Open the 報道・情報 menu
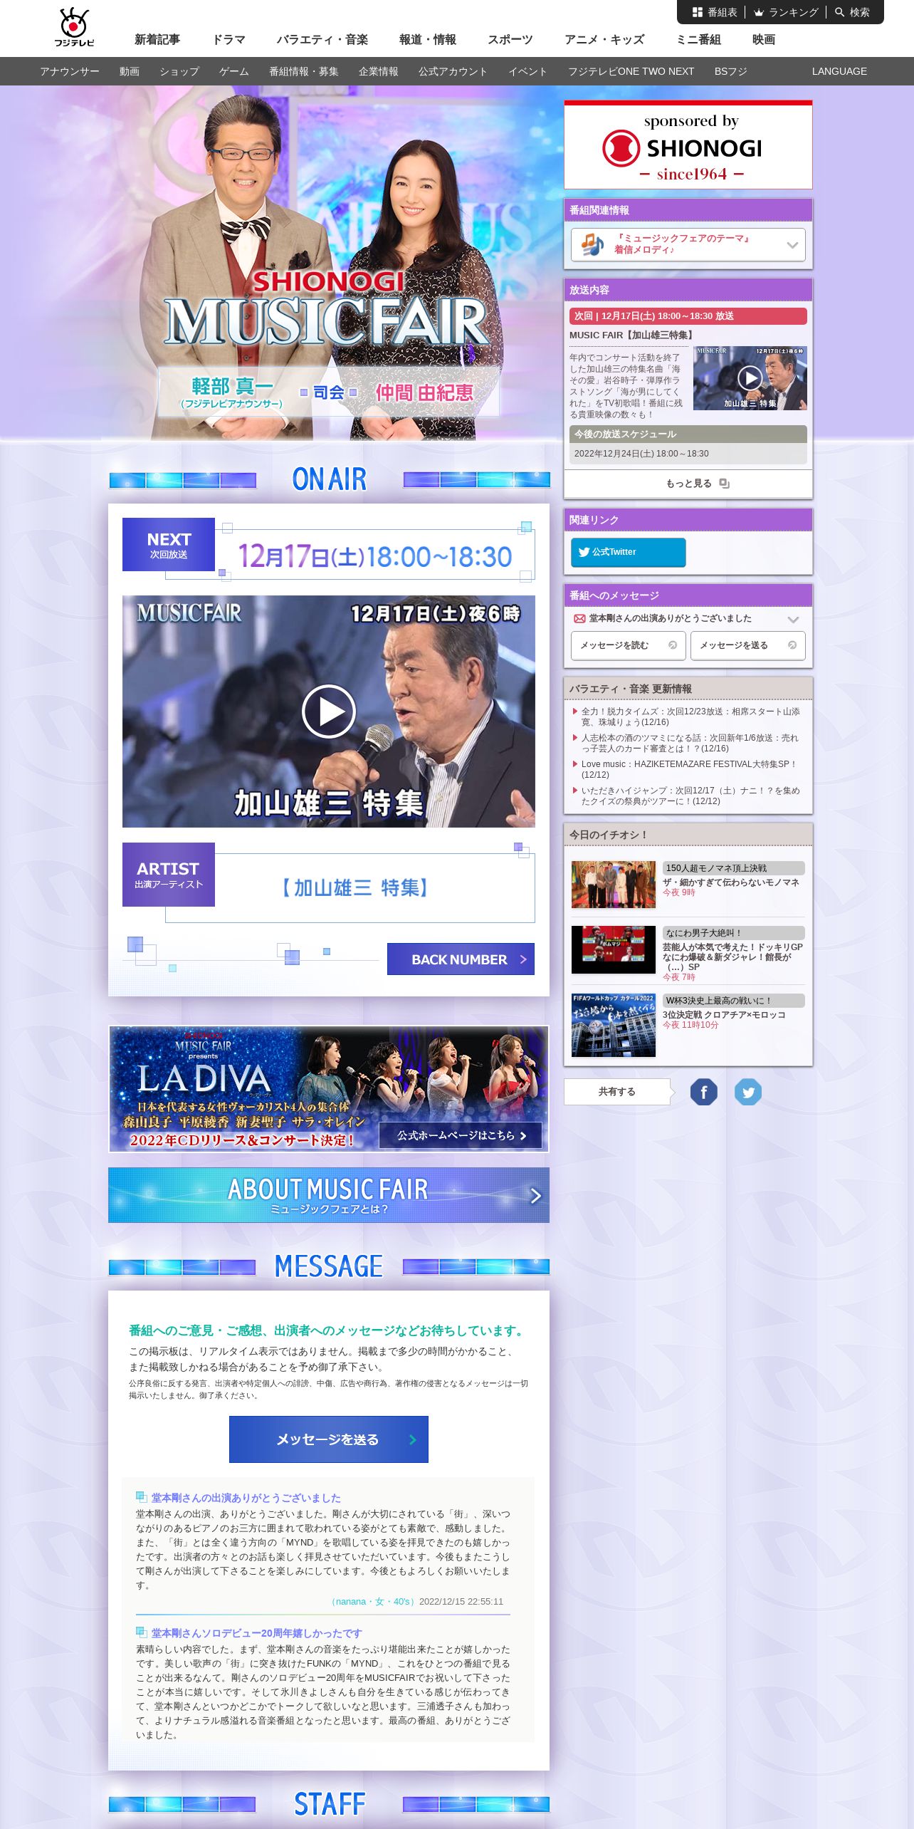Viewport: 914px width, 1829px height. [428, 40]
